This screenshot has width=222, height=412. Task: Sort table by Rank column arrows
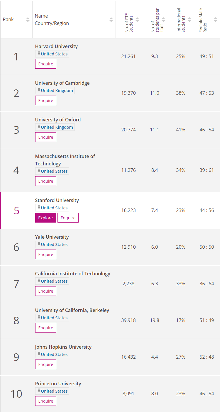coord(28,20)
